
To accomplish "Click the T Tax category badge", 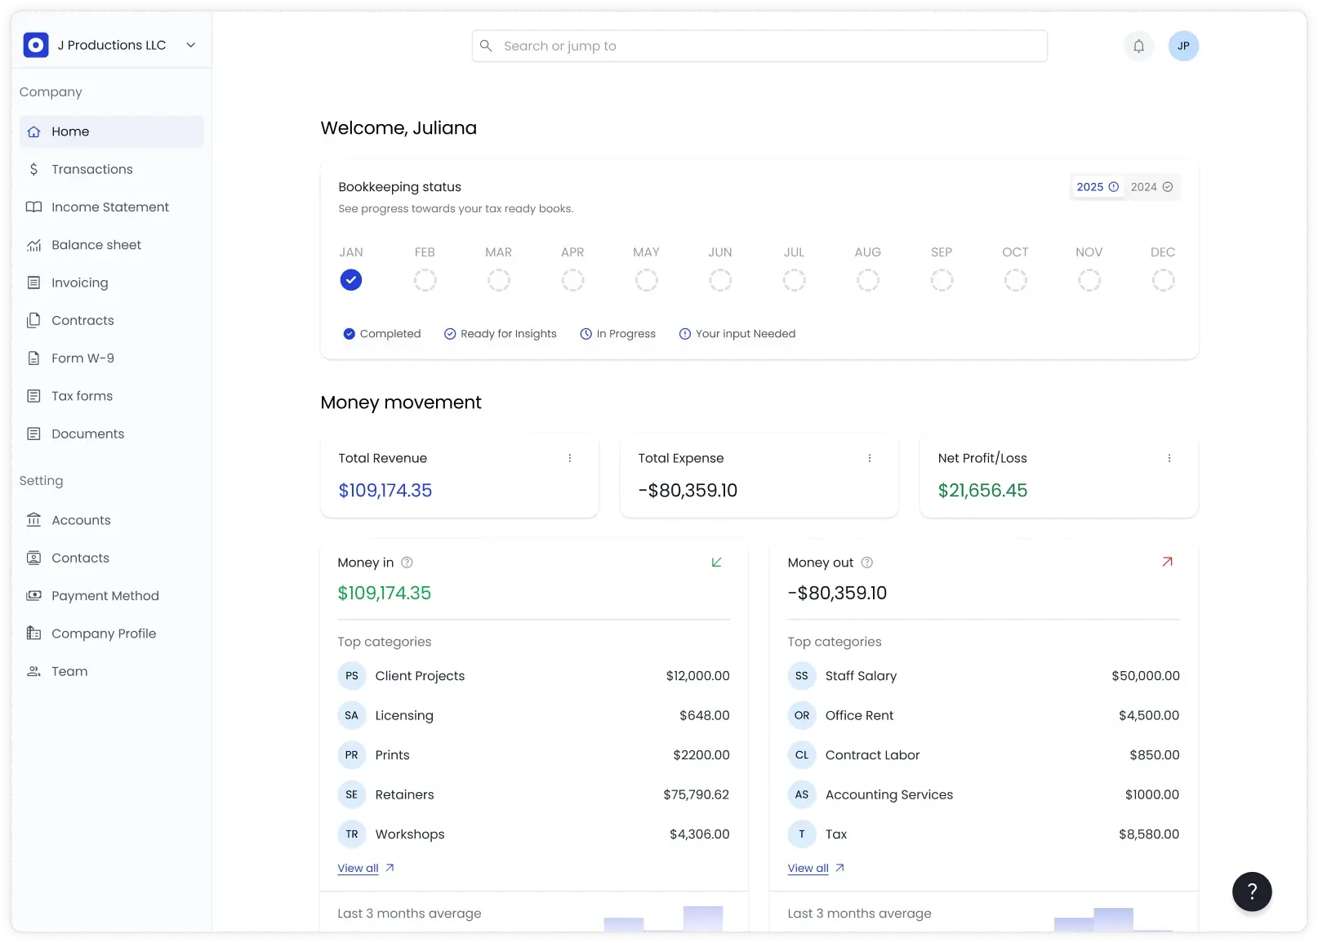I will [802, 834].
